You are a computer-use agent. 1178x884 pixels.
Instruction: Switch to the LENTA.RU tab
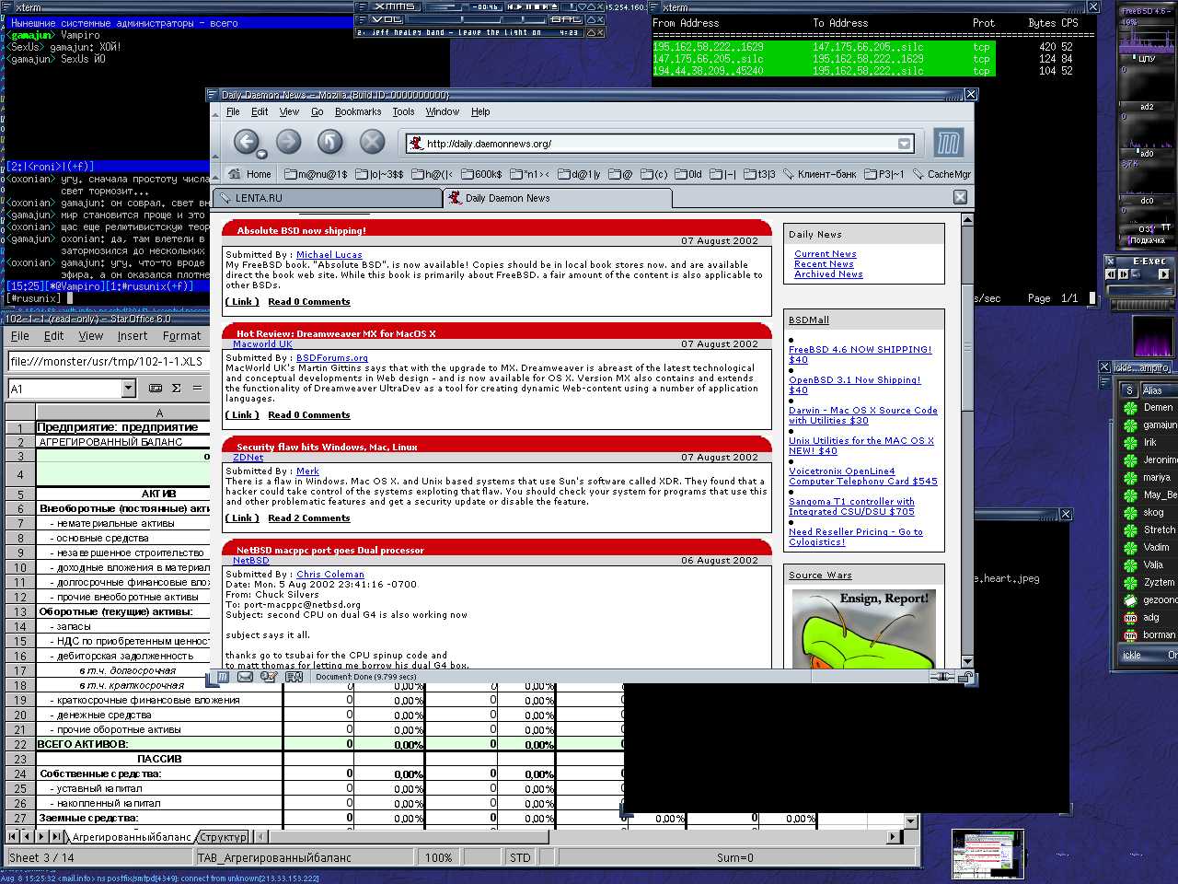[x=328, y=198]
